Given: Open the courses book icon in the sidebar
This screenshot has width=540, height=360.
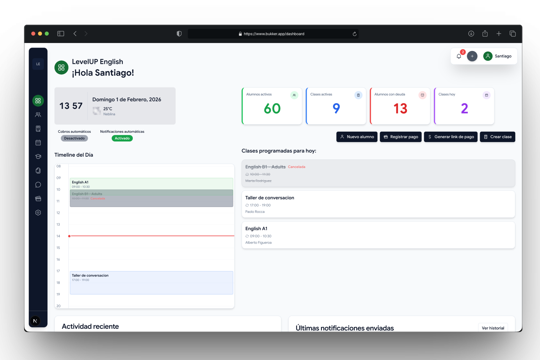Looking at the screenshot, I should pyautogui.click(x=38, y=129).
